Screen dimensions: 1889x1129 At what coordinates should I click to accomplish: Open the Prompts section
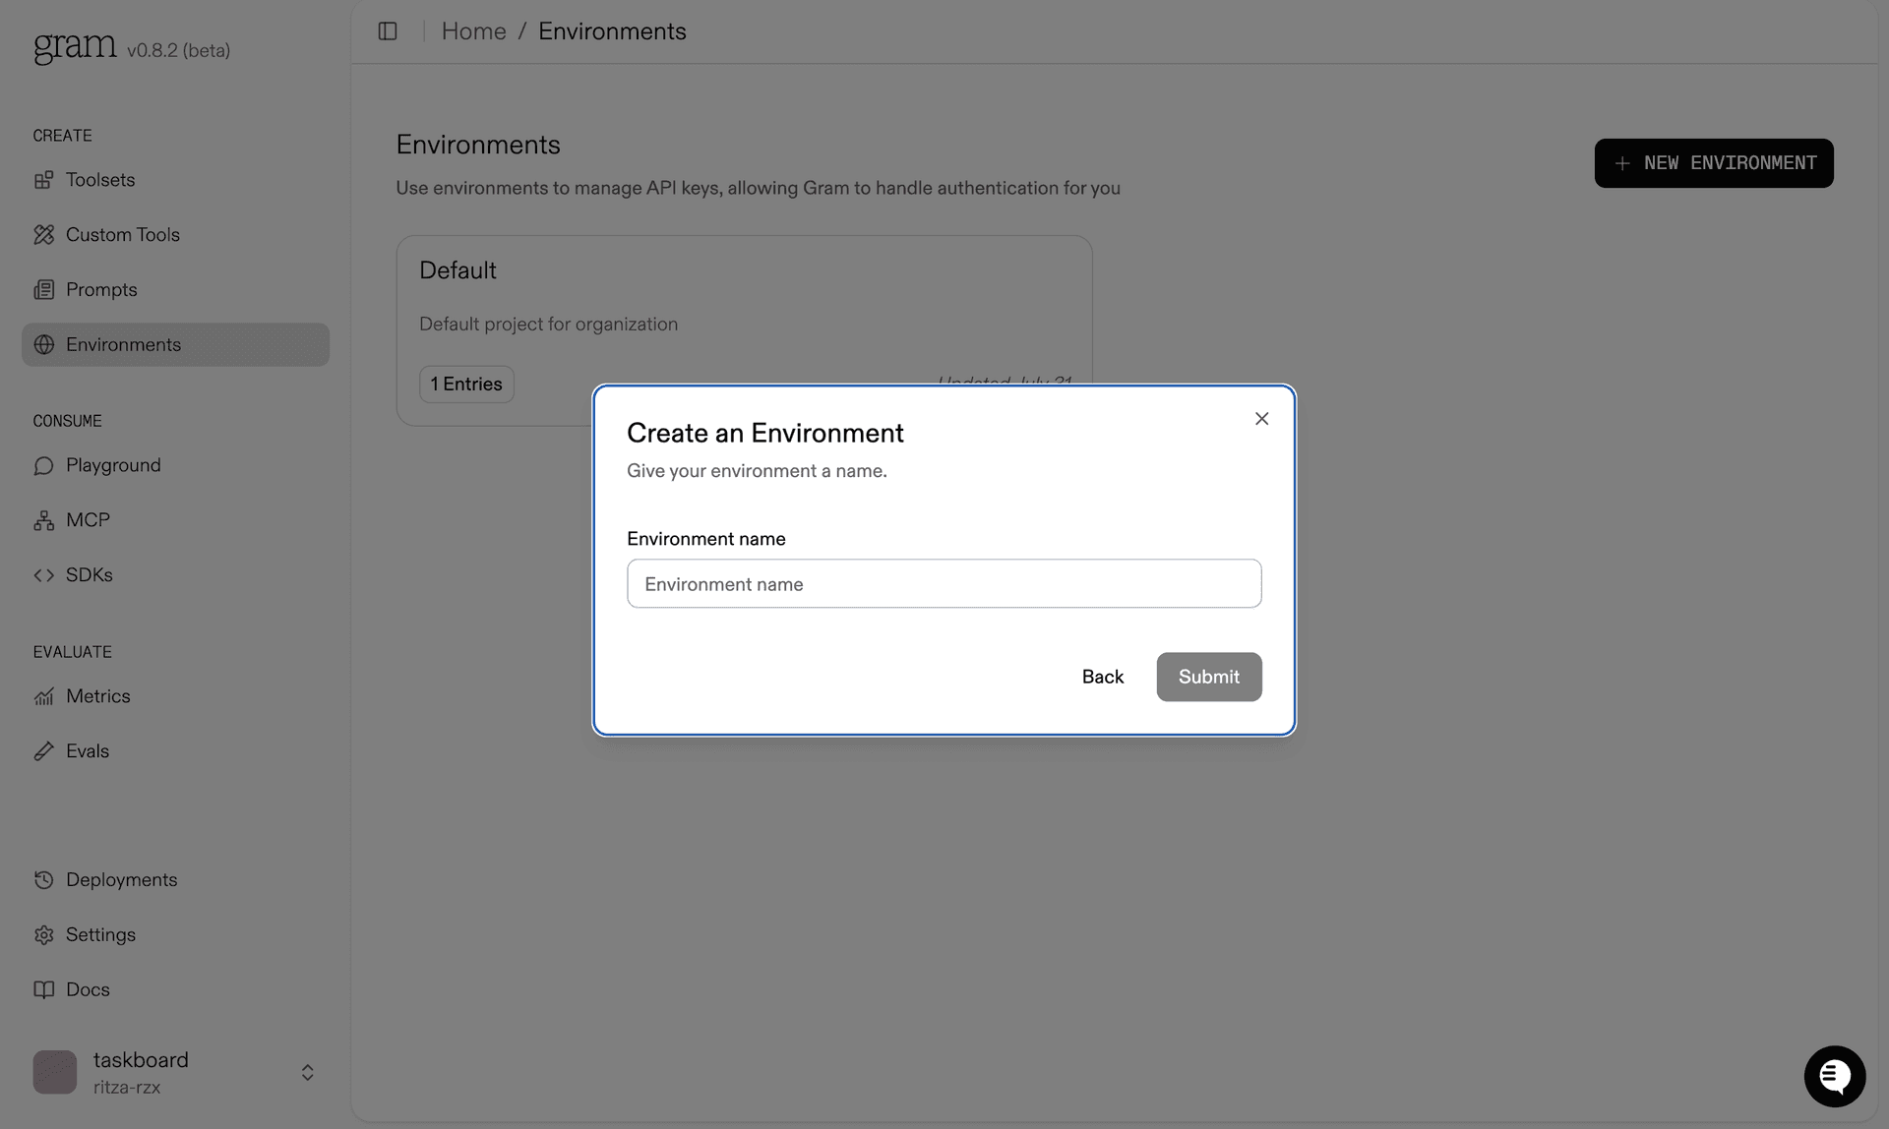(x=101, y=289)
